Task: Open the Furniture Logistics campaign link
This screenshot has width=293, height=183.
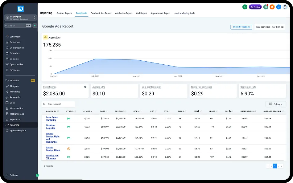Action: click(x=51, y=127)
